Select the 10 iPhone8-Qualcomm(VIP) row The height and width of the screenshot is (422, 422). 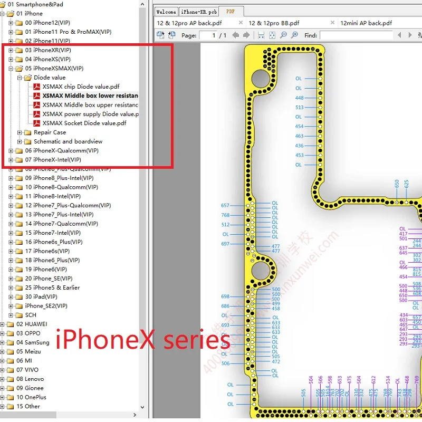(x=62, y=187)
